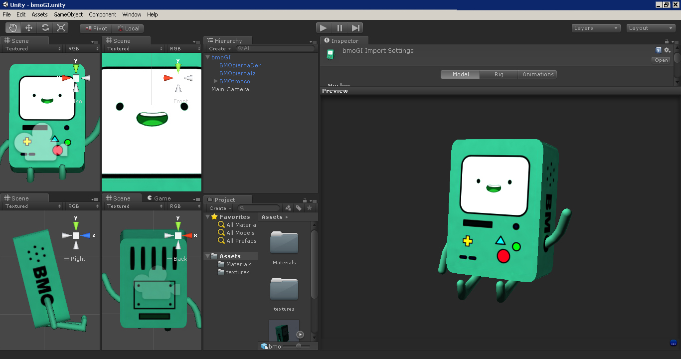681x359 pixels.
Task: Focus the Project search field
Action: click(x=259, y=208)
